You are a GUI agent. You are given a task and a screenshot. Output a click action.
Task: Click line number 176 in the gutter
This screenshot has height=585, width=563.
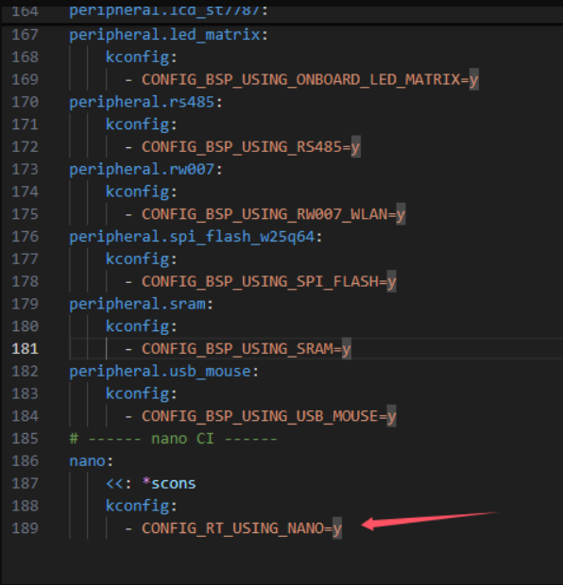(25, 237)
